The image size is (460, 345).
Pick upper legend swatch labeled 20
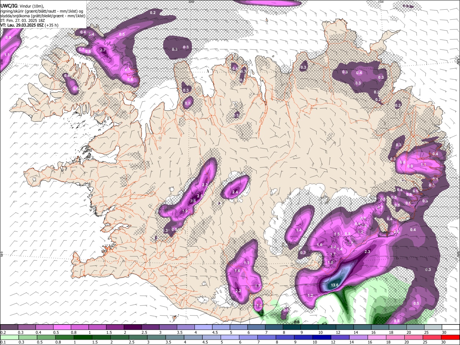point(415,327)
